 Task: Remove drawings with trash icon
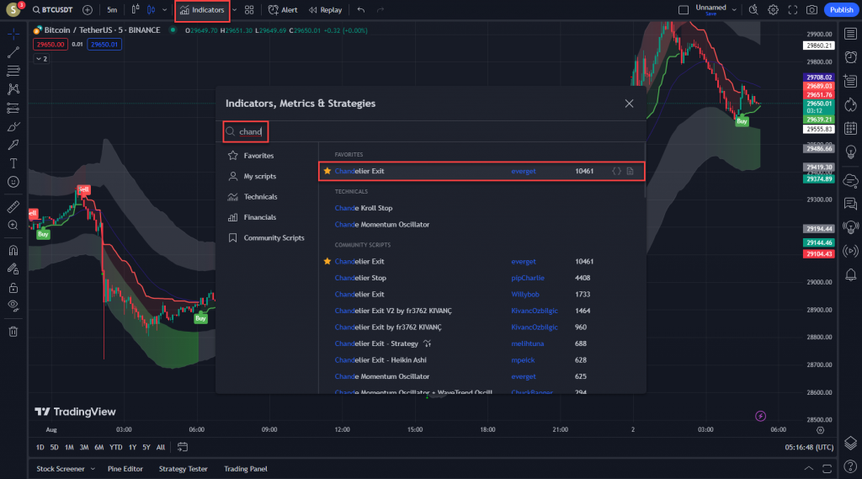click(13, 332)
